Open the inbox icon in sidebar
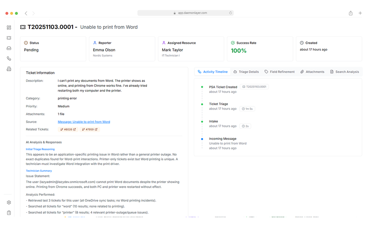The width and height of the screenshot is (366, 229). tap(9, 48)
